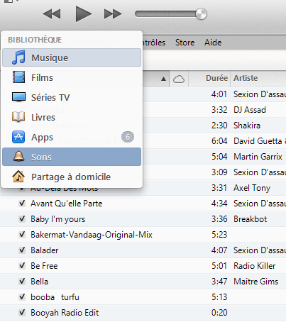This screenshot has height=322, width=286.
Task: Click the Séries TV monitor icon
Action: click(18, 97)
